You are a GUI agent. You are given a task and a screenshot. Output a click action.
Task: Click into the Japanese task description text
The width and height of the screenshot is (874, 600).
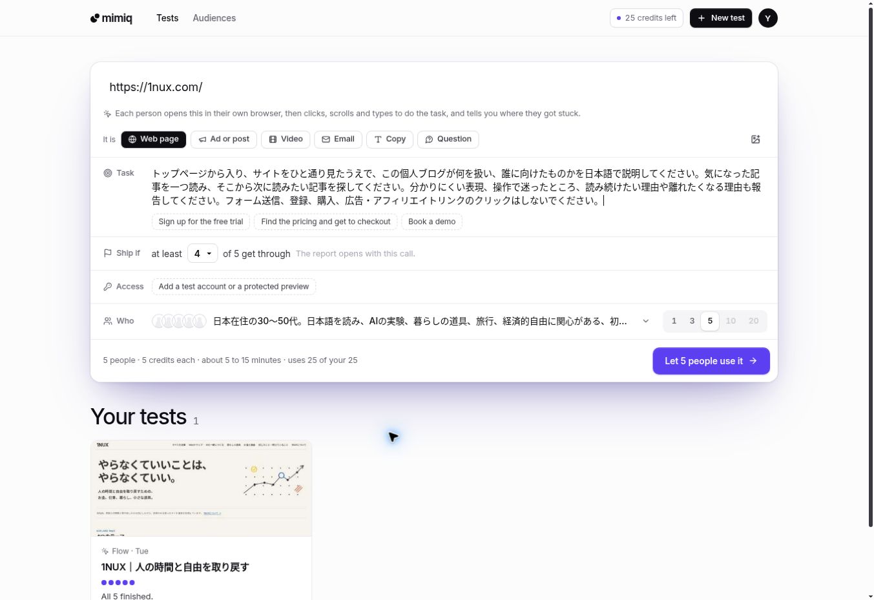pyautogui.click(x=456, y=187)
